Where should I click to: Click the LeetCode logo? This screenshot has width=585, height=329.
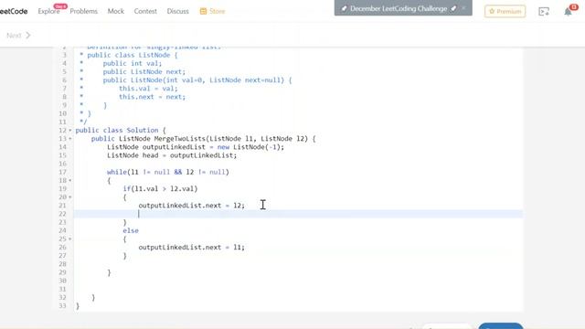[14, 11]
